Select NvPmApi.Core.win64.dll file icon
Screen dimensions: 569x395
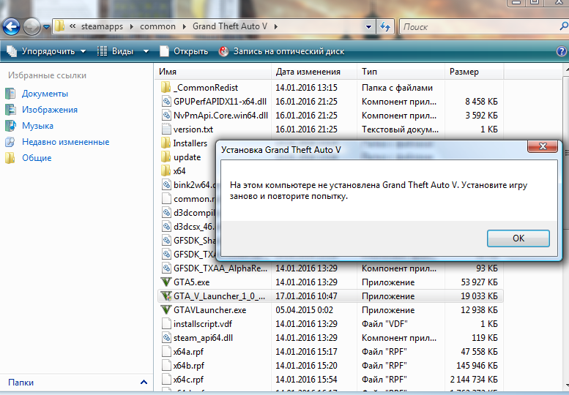tap(166, 116)
